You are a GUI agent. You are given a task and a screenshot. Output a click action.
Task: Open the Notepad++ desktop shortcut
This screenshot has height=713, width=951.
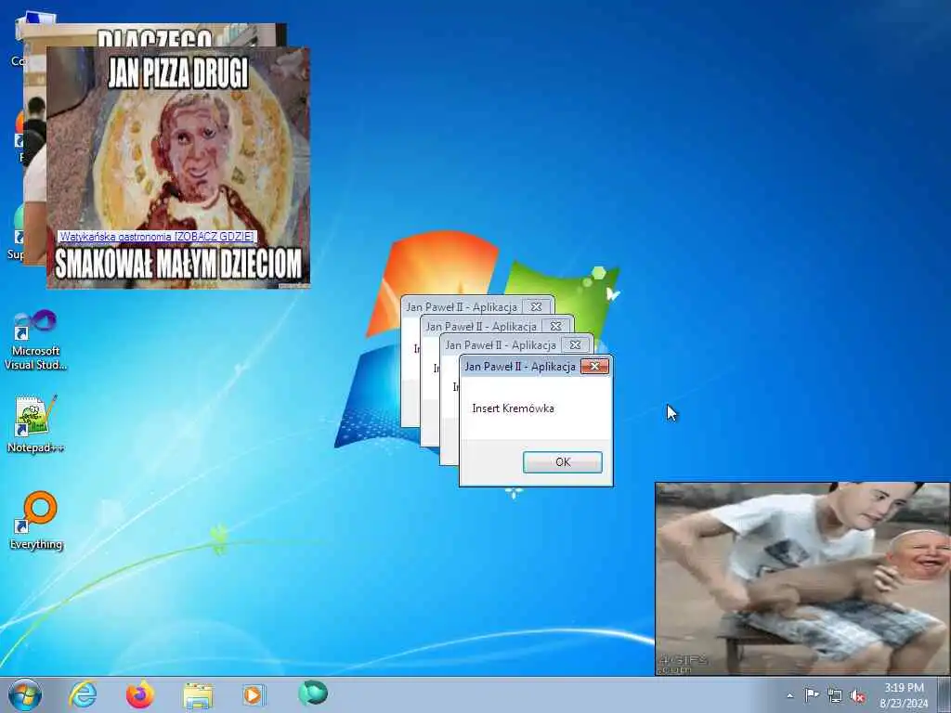35,423
